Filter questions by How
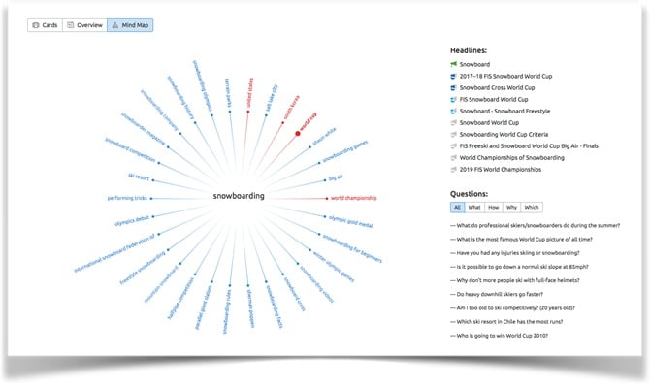The image size is (650, 387). (x=493, y=208)
